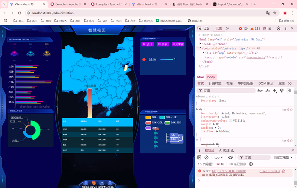The height and width of the screenshot is (188, 297).
Task: Add new style rule plus icon
Action: point(275,90)
